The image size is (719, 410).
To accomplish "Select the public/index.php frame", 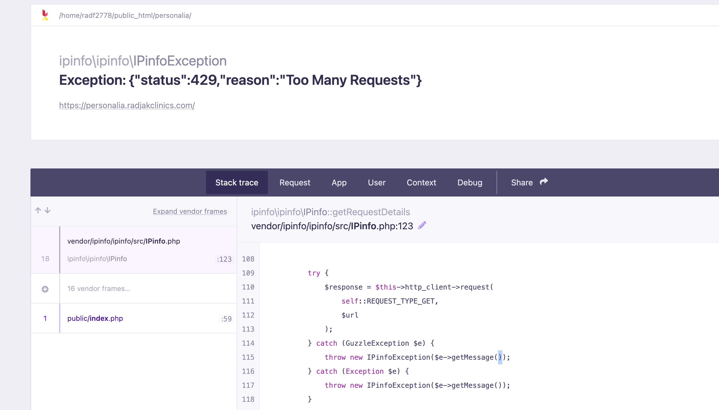I will [95, 318].
